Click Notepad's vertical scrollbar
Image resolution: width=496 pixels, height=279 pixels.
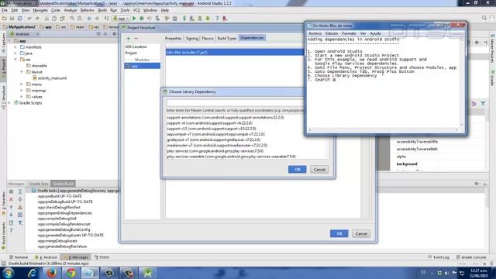point(462,82)
